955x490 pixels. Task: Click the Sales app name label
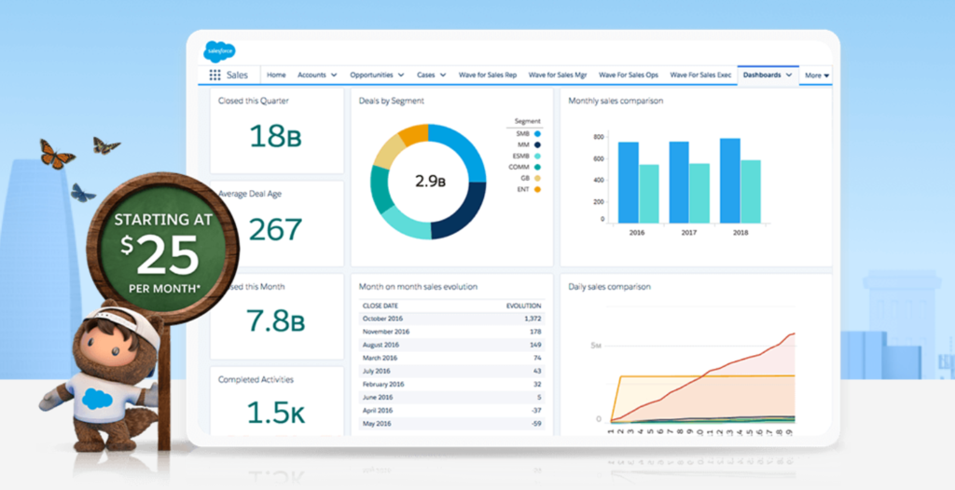[x=237, y=75]
